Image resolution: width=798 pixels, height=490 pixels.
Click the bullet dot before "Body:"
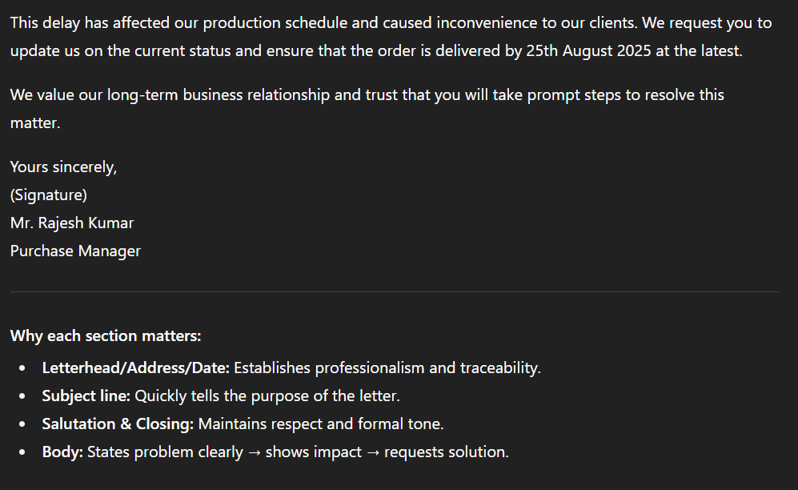[22, 452]
